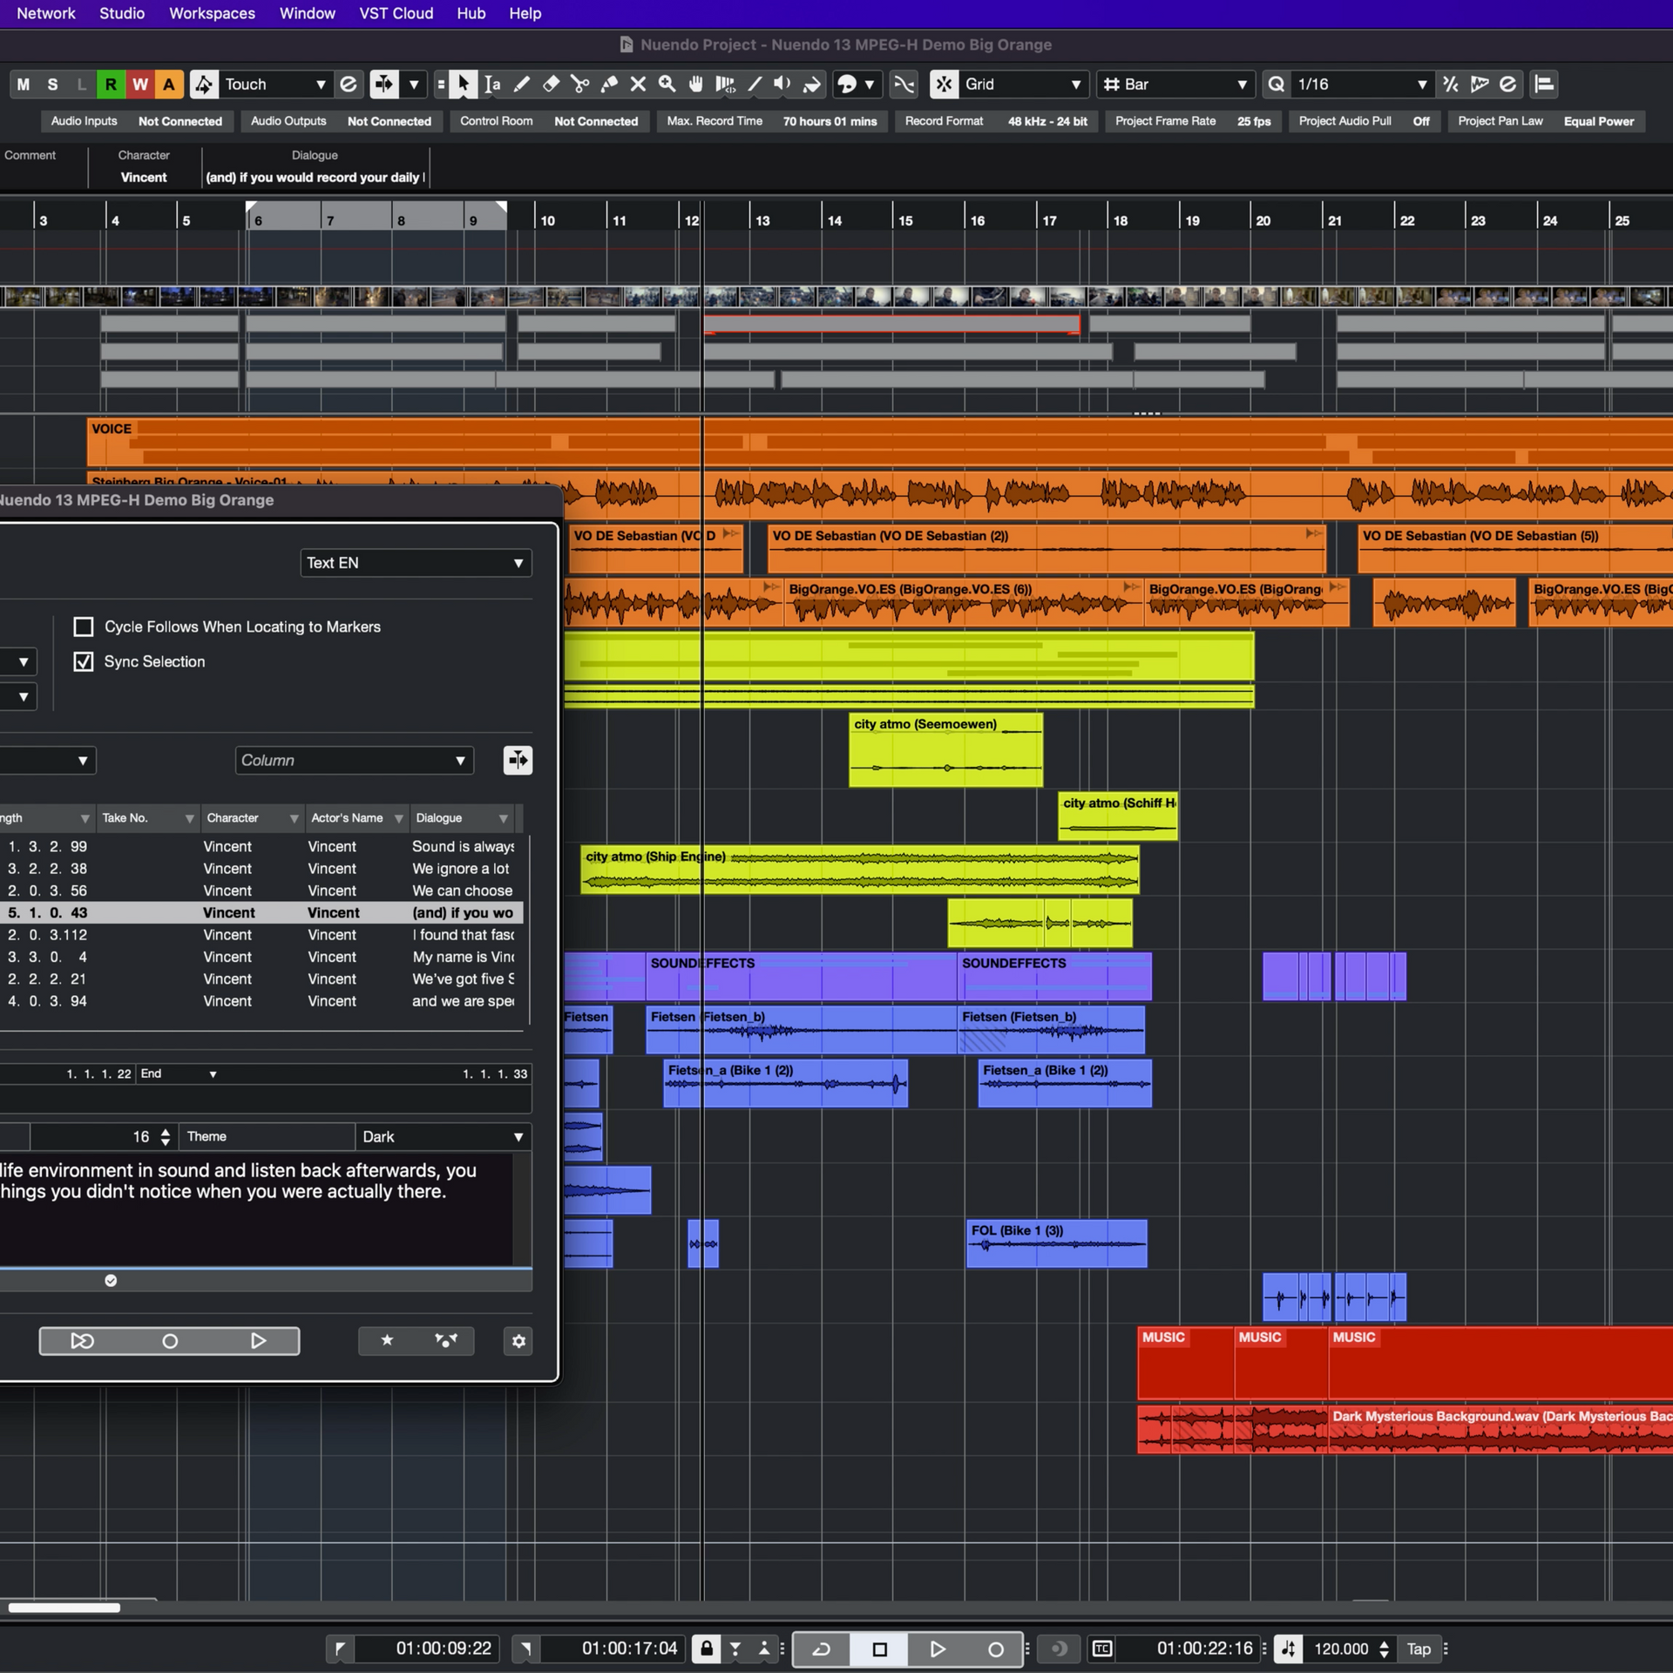Select the Line tool

click(x=754, y=85)
